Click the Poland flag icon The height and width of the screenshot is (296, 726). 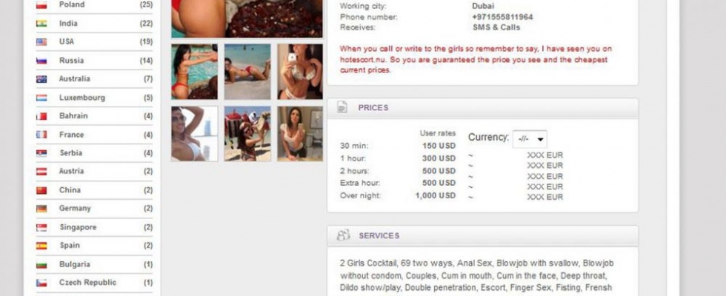tap(41, 5)
